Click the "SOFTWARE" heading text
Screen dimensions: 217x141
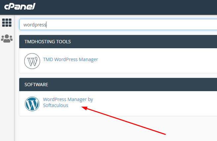click(x=36, y=85)
